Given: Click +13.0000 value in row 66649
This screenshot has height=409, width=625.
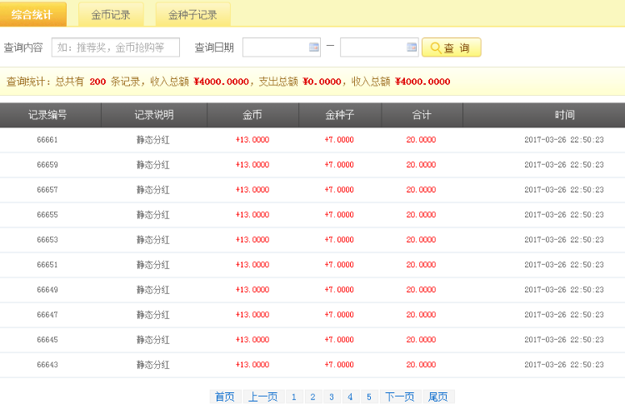Looking at the screenshot, I should [252, 290].
